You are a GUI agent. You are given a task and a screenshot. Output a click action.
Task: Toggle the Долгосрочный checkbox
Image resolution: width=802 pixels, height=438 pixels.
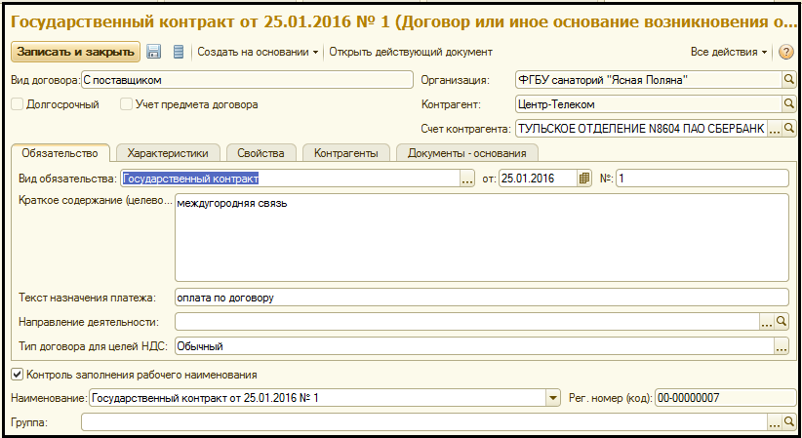coord(18,104)
